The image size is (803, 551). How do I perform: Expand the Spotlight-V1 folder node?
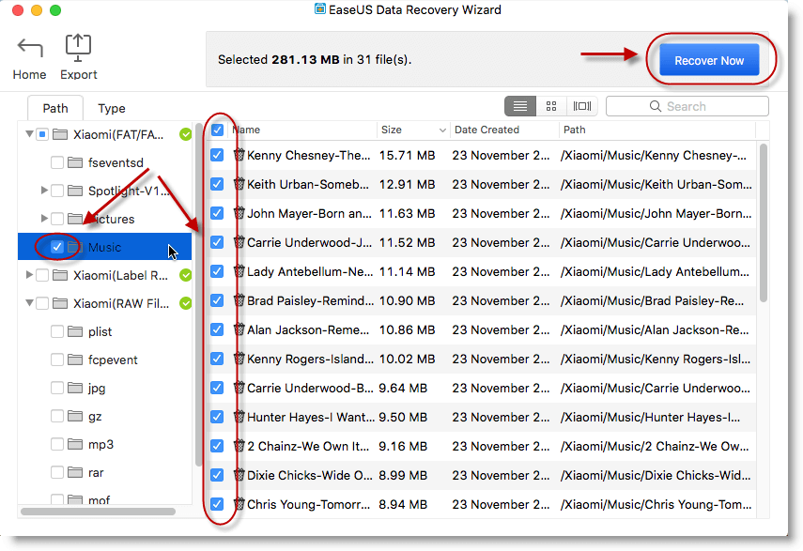tap(44, 191)
